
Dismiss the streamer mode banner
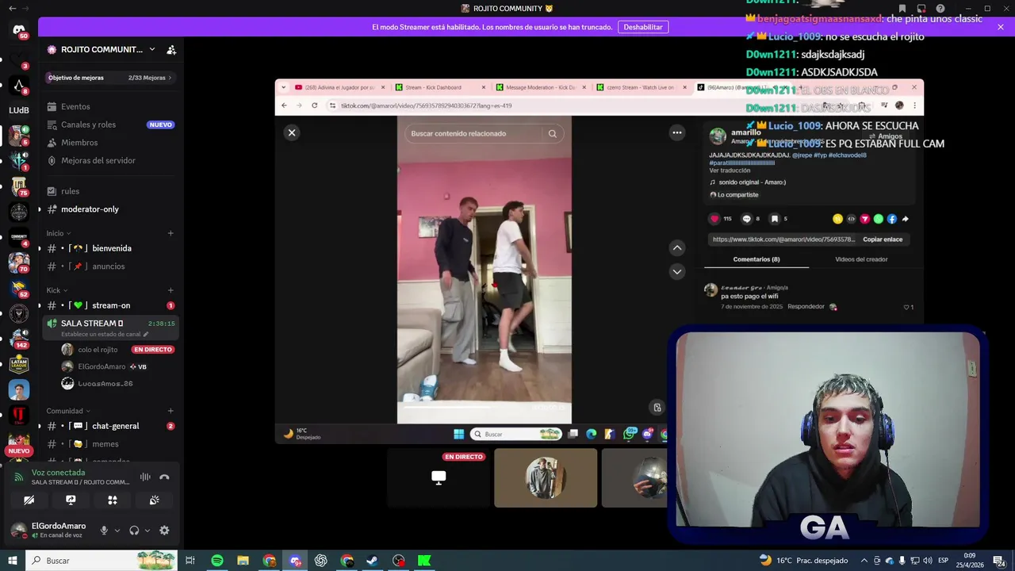click(x=1001, y=27)
